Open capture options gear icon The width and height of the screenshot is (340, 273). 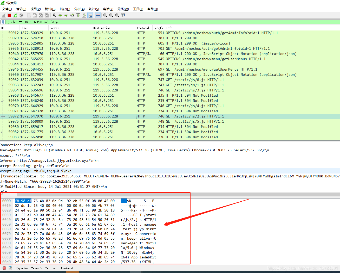pyautogui.click(x=21, y=16)
